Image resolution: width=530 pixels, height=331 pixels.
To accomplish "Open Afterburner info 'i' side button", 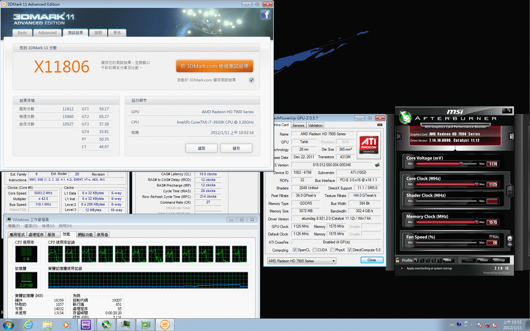I will (511, 136).
